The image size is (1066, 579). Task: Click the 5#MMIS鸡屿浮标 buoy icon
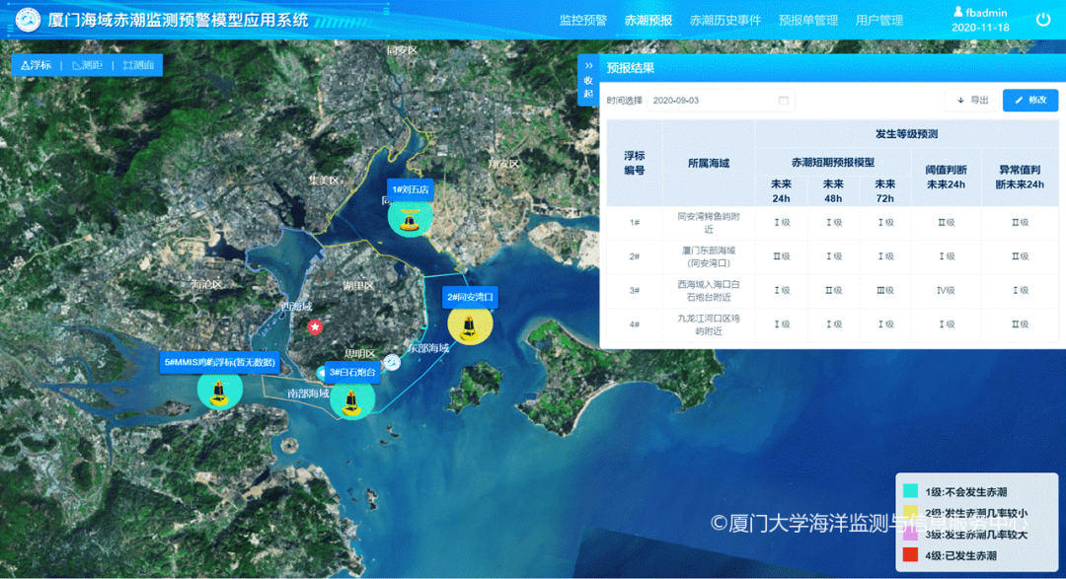[x=219, y=390]
